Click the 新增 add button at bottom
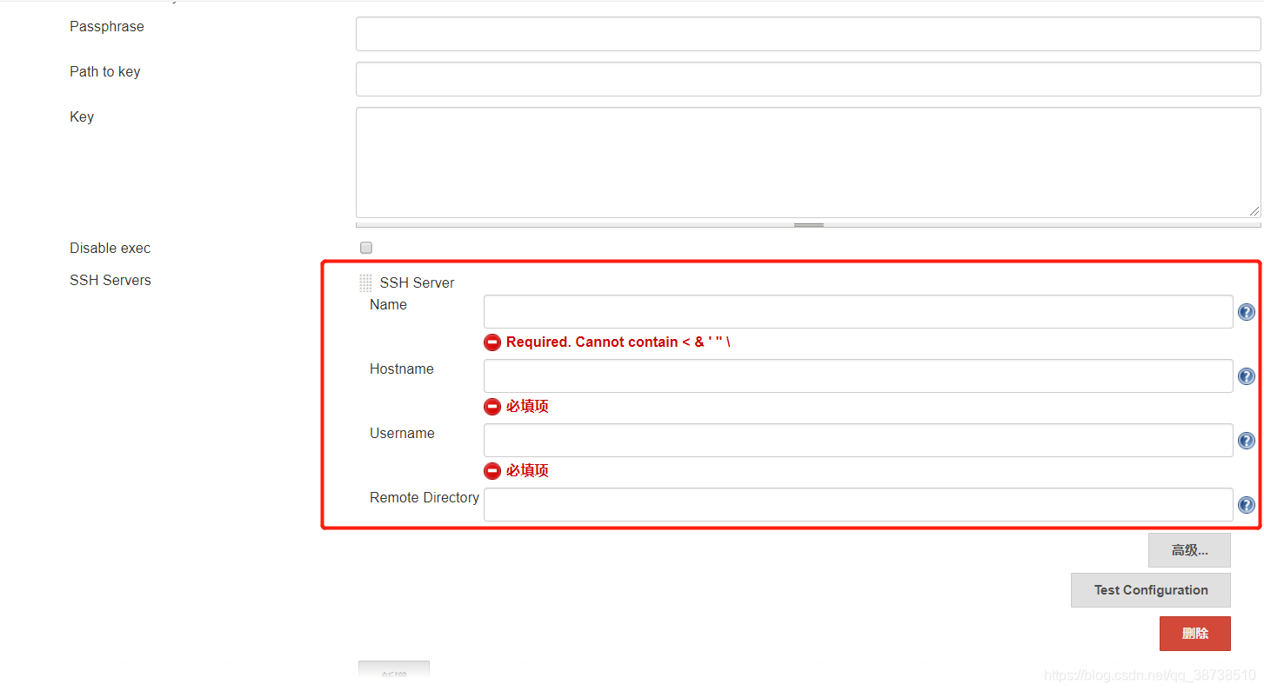 (x=393, y=672)
